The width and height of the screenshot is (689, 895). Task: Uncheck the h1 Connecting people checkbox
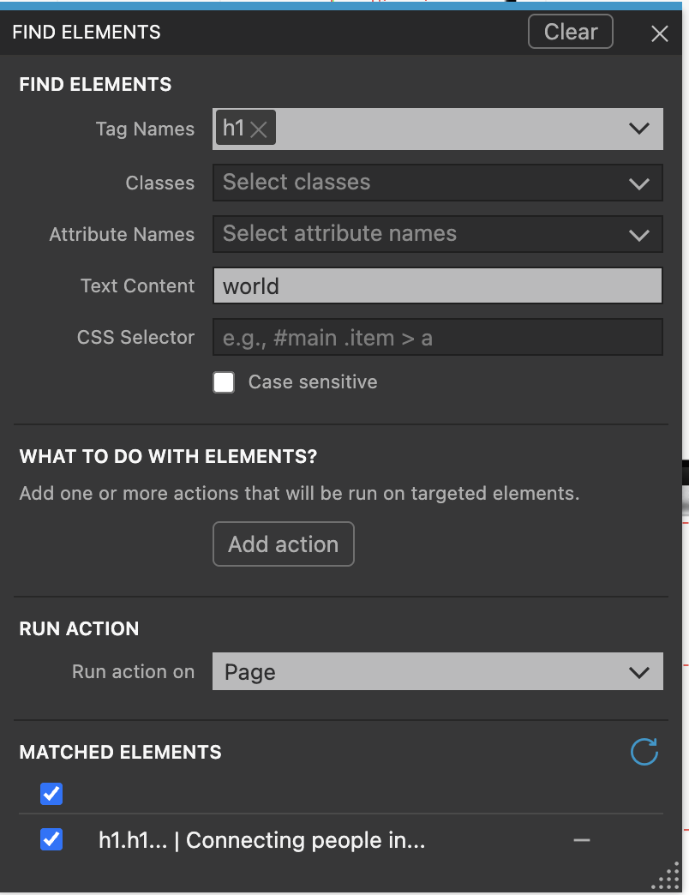(51, 839)
